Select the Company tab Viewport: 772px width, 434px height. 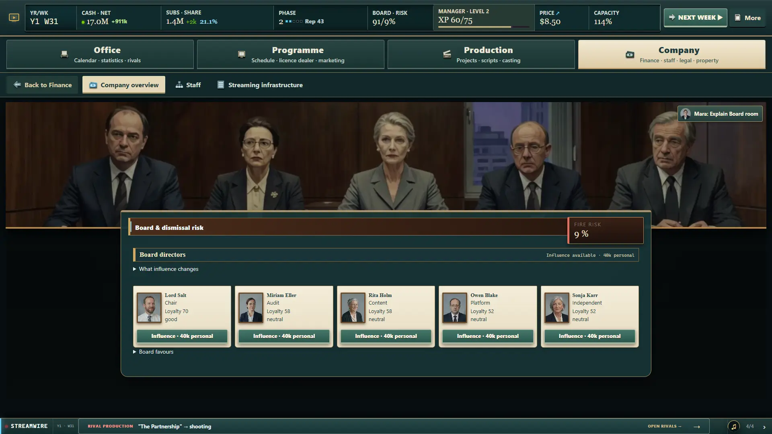(672, 54)
